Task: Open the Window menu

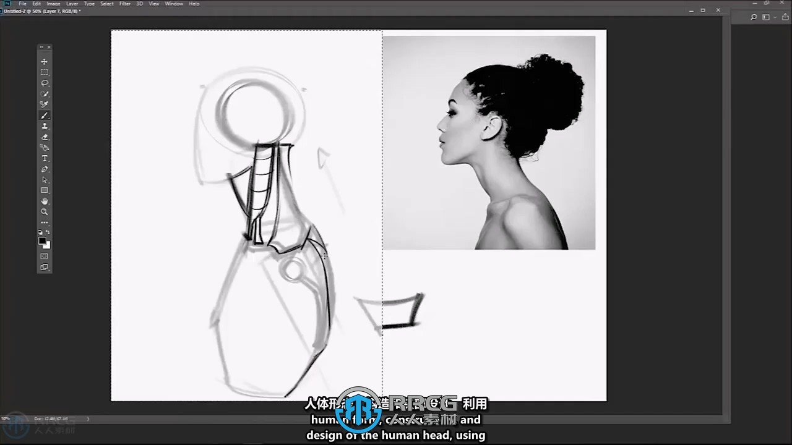Action: point(174,4)
